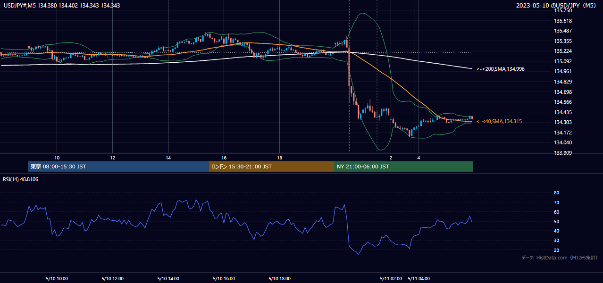Click price axis label 134.566
Screen dimensions: 603x283
(562, 102)
